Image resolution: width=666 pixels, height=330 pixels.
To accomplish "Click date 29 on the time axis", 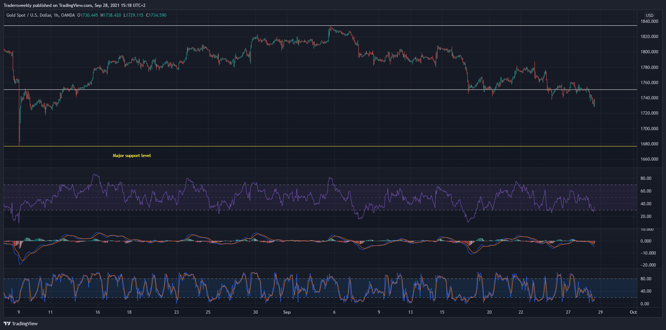I will click(600, 312).
